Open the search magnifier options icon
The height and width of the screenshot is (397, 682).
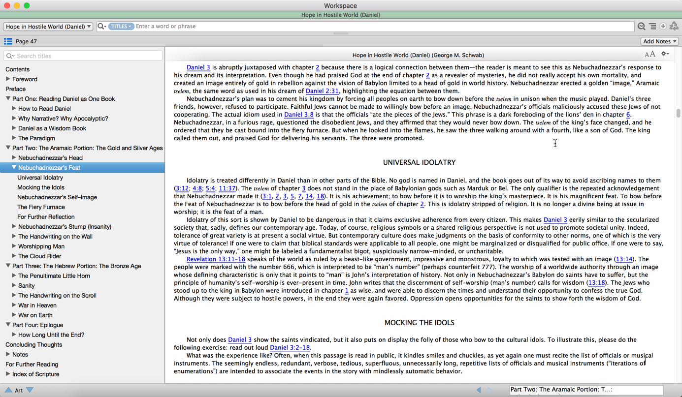coord(102,27)
